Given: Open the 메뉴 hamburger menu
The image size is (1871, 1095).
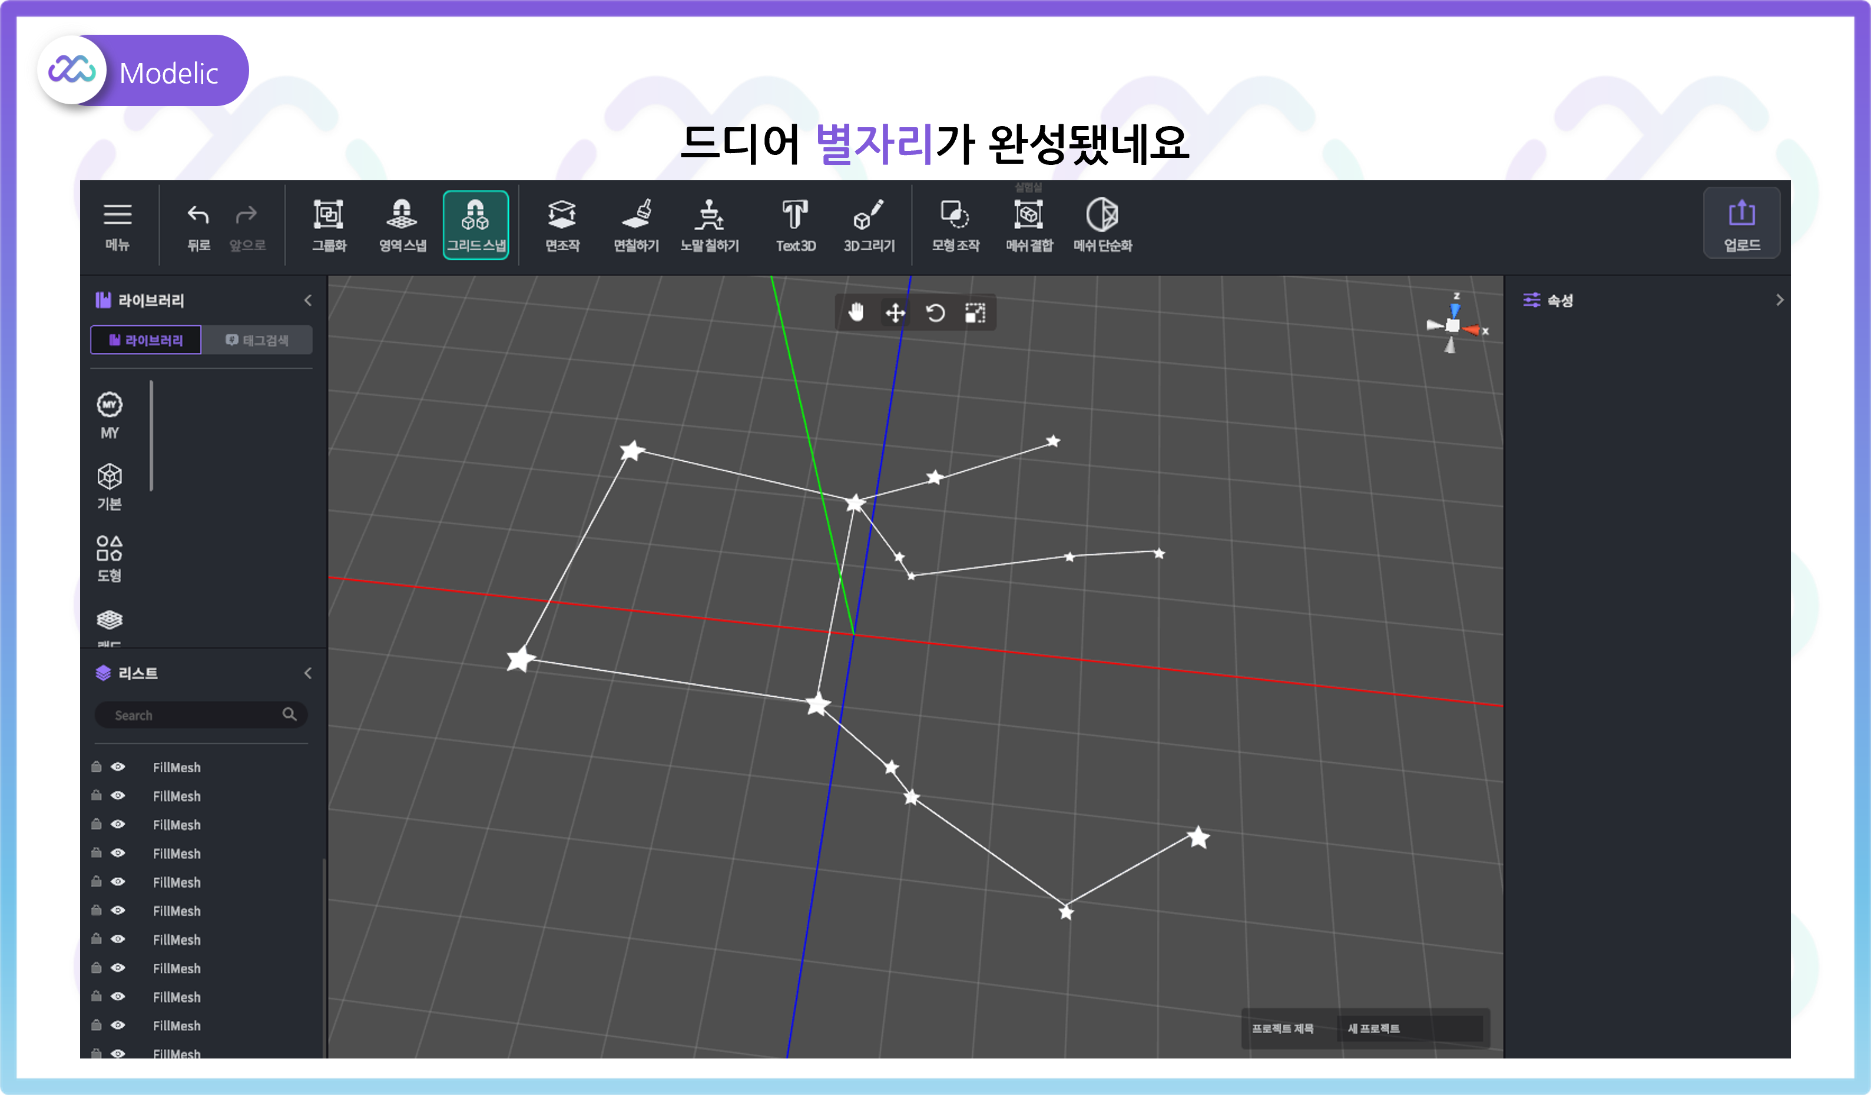Looking at the screenshot, I should 117,226.
